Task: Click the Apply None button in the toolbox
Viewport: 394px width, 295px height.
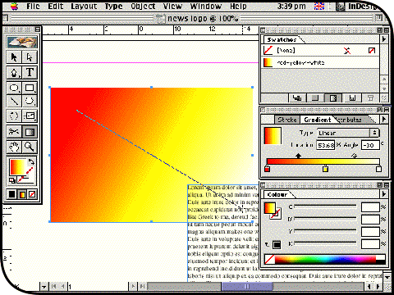Action: 32,194
